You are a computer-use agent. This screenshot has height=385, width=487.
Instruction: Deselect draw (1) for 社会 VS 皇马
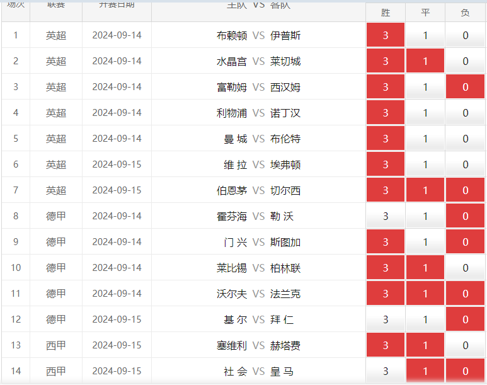pyautogui.click(x=425, y=370)
